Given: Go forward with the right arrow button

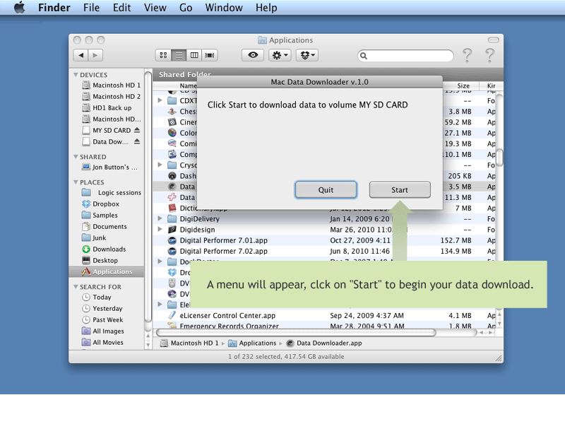Looking at the screenshot, I should [95, 55].
